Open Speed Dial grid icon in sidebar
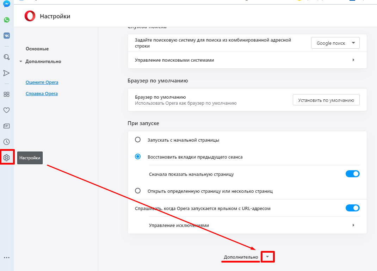The image size is (377, 271). coord(6,94)
